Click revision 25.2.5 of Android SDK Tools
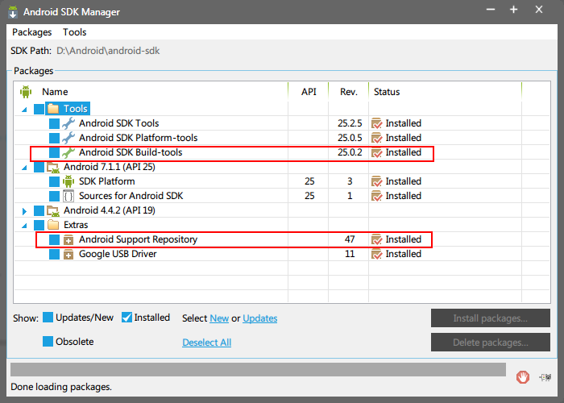 coord(350,123)
